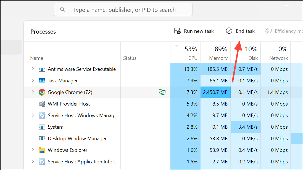This screenshot has height=170, width=303.
Task: Expand the Google Chrome process group
Action: point(33,92)
